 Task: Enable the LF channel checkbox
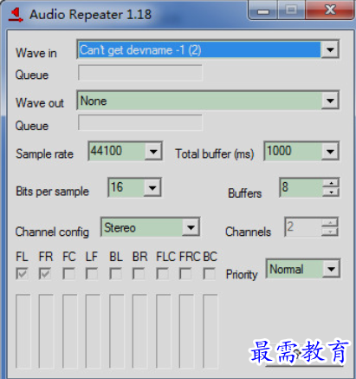point(92,273)
